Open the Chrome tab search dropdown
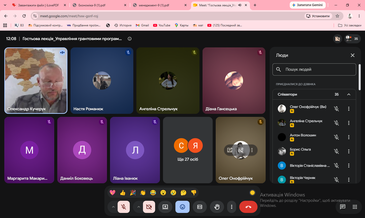 click(x=5, y=5)
